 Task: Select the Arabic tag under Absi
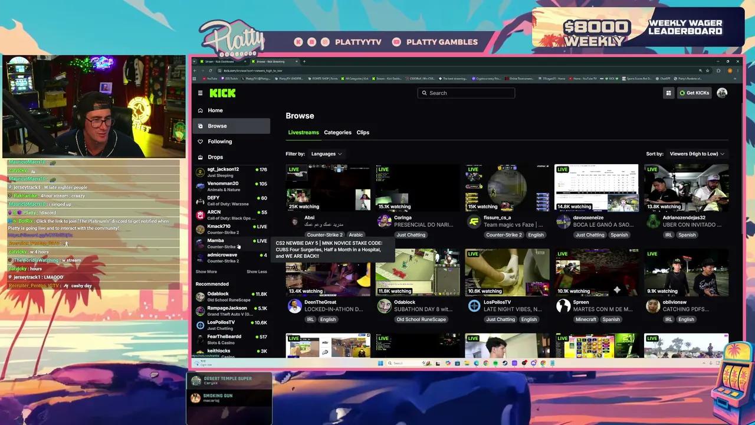point(356,235)
